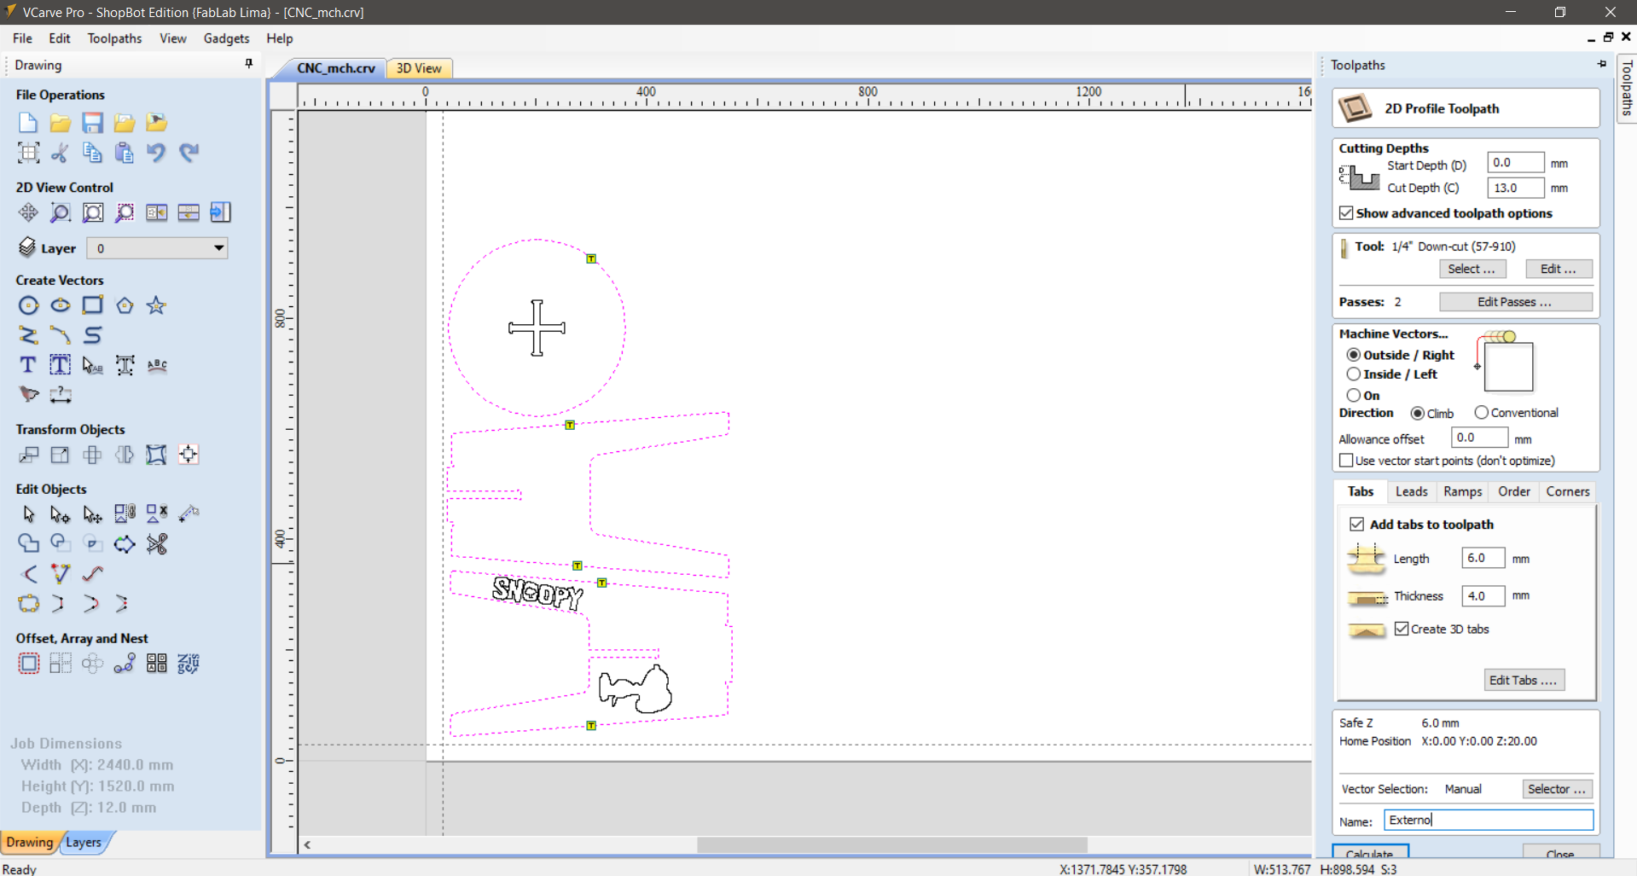Image resolution: width=1637 pixels, height=876 pixels.
Task: Open the Weld vectors tool
Action: click(x=28, y=544)
